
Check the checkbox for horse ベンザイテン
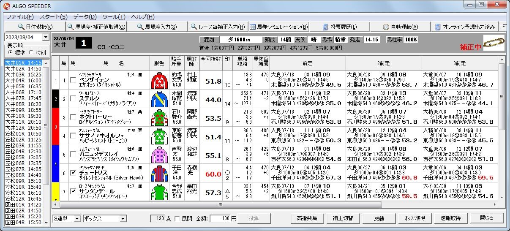pyautogui.click(x=74, y=80)
